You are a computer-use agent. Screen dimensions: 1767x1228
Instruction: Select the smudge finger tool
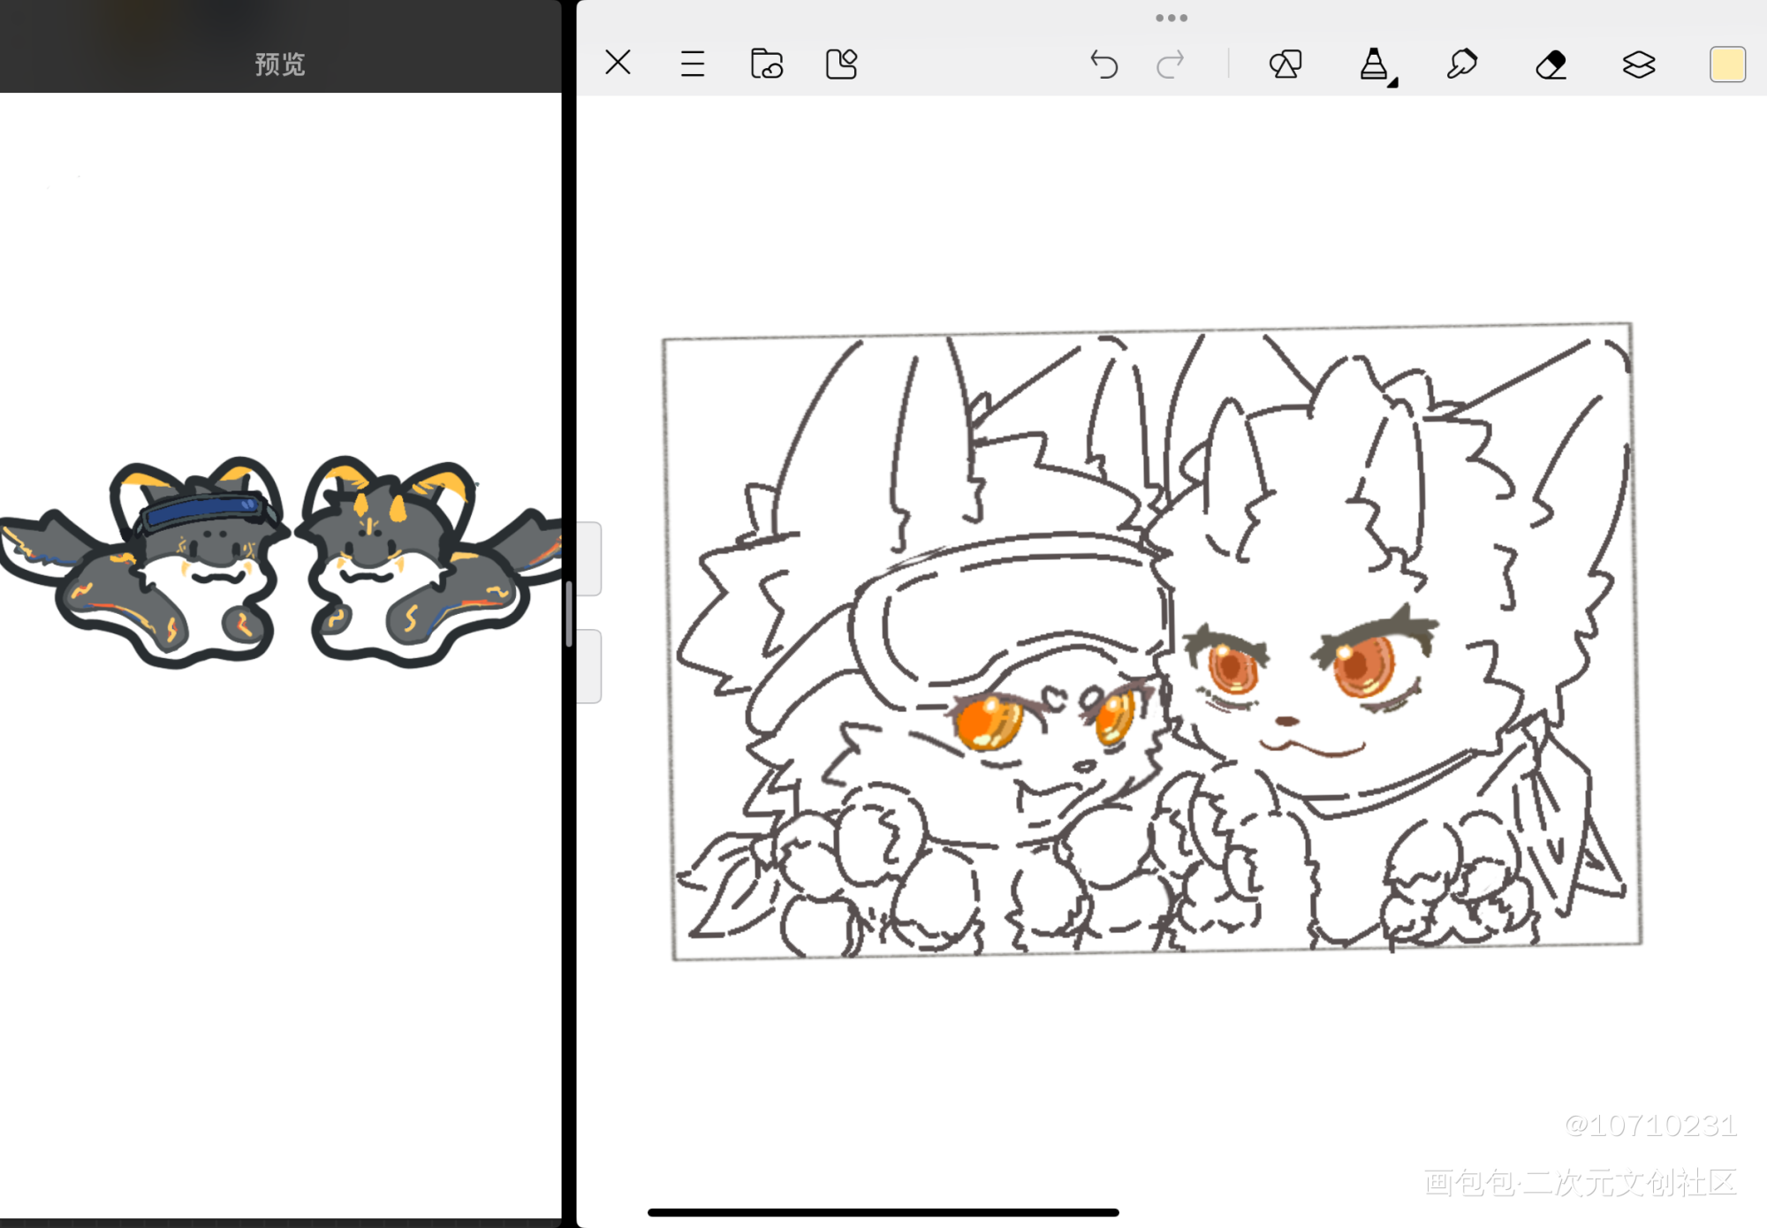tap(1462, 64)
